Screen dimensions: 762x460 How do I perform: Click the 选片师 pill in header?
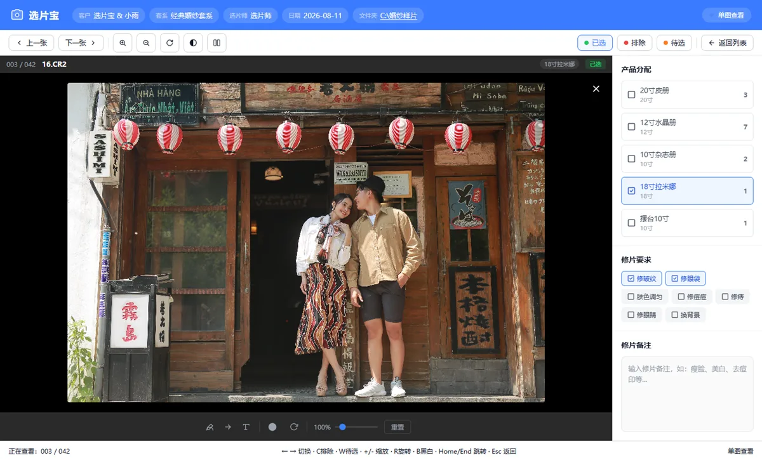coord(251,15)
